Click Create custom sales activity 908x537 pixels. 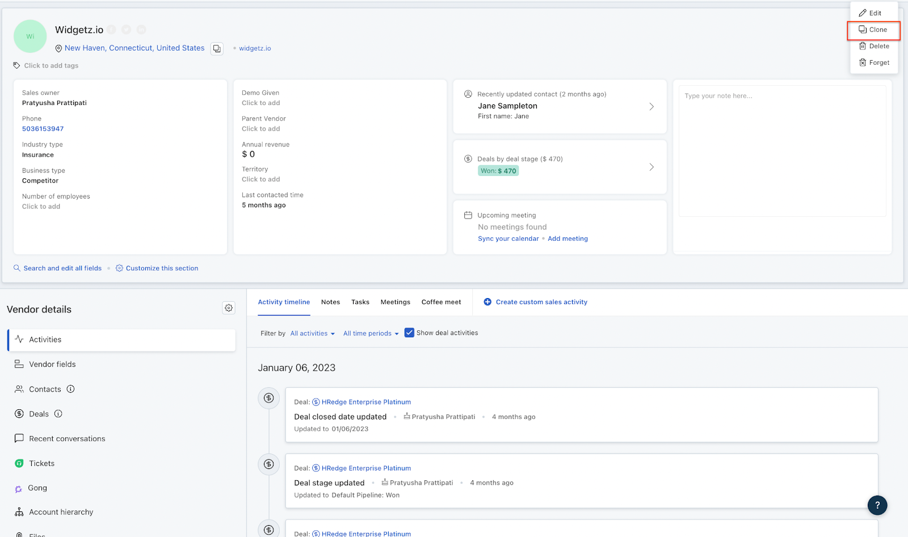[x=541, y=301]
